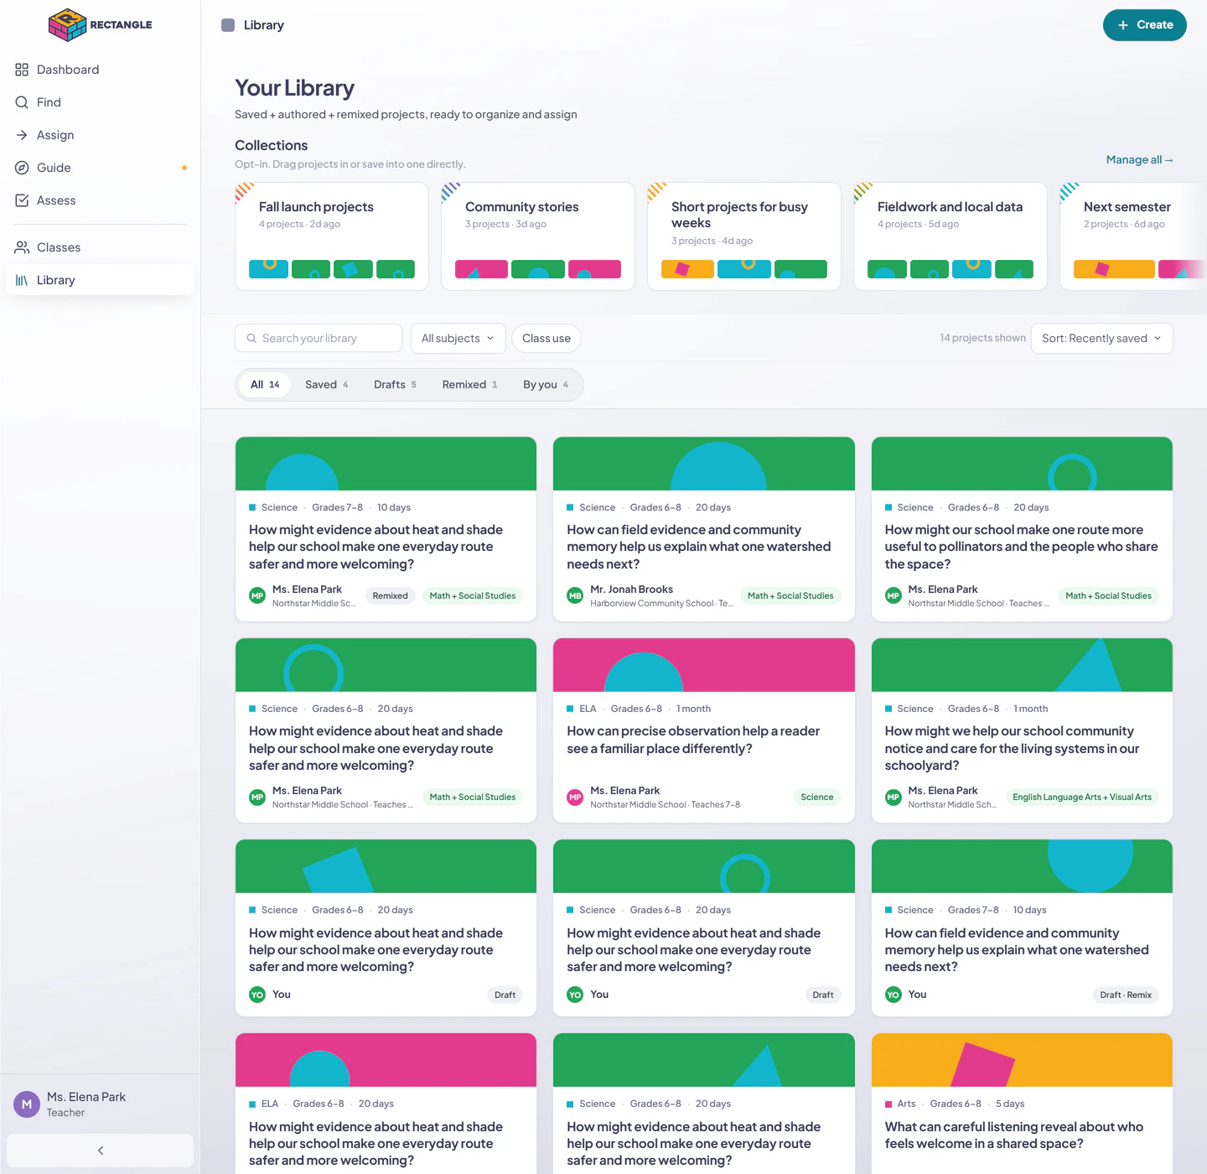Viewport: 1207px width, 1174px height.
Task: Switch to the Drafts tab
Action: [395, 385]
